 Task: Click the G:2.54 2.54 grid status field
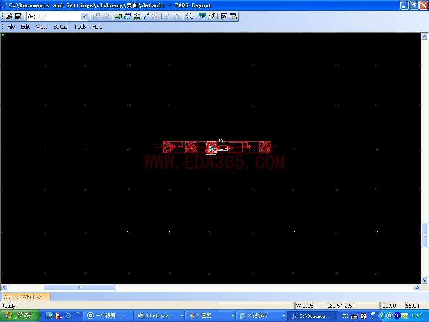pos(353,306)
